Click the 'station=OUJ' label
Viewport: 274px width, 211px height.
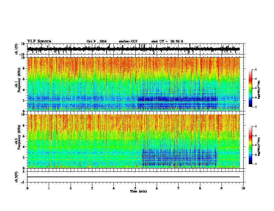(x=128, y=41)
